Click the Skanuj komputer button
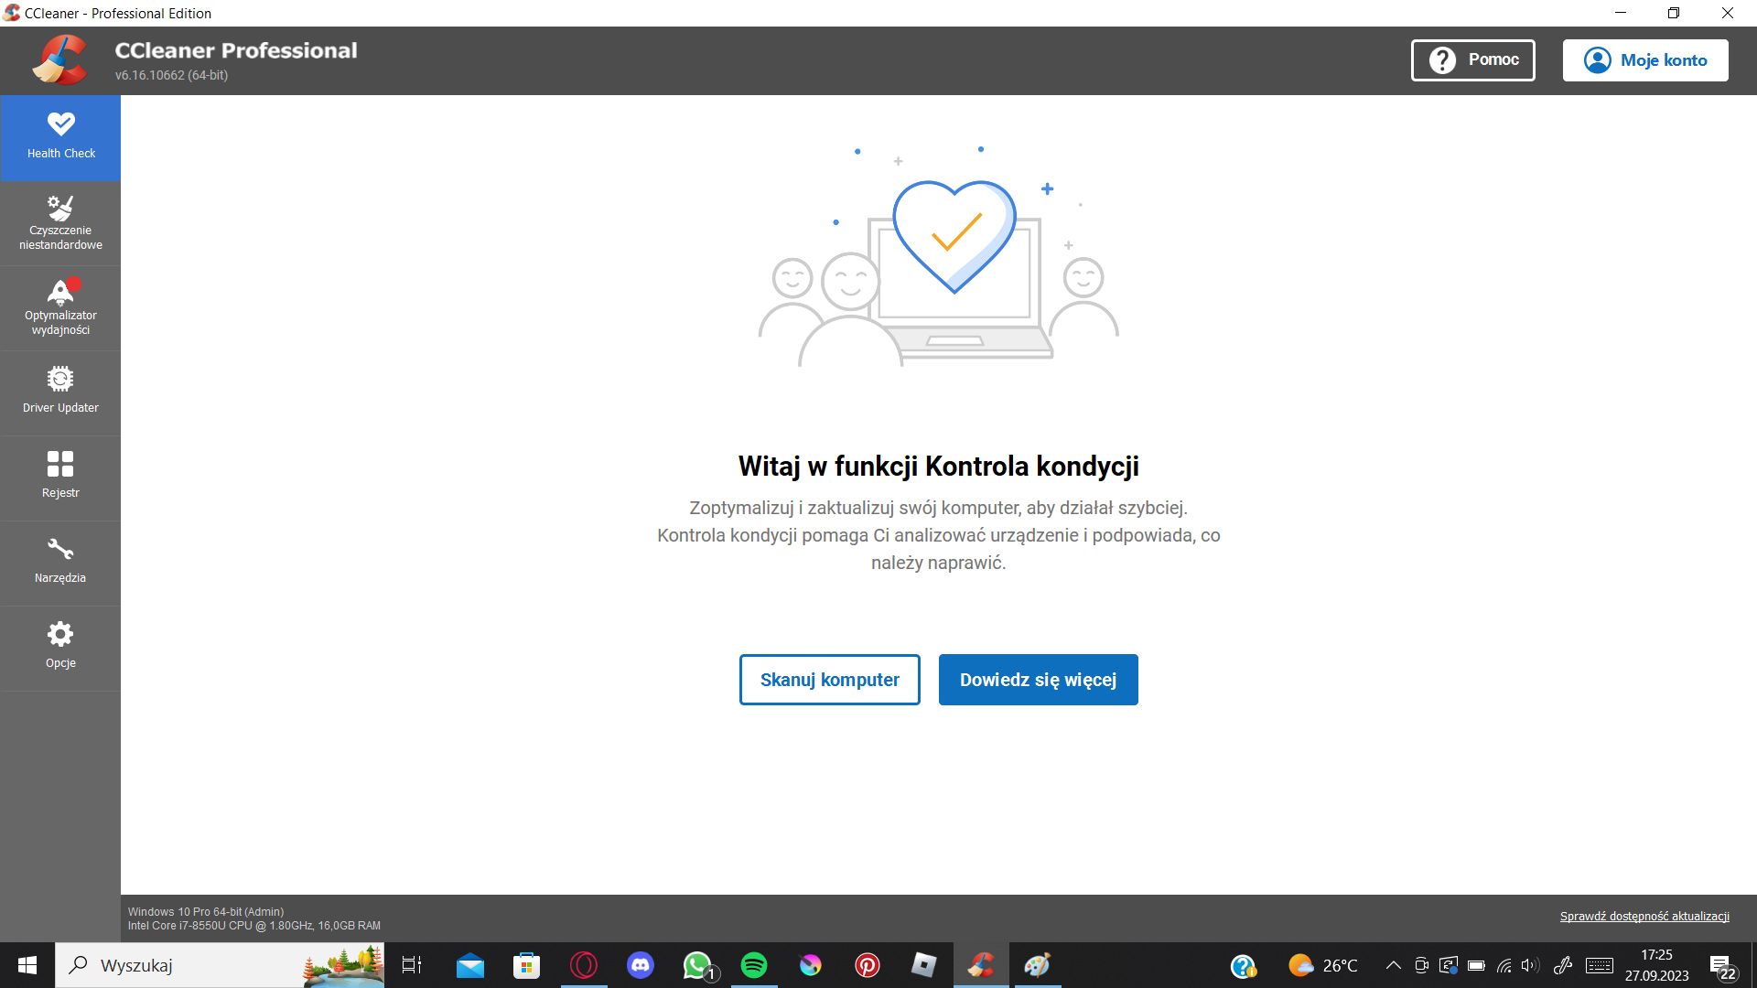The image size is (1757, 988). coord(829,680)
